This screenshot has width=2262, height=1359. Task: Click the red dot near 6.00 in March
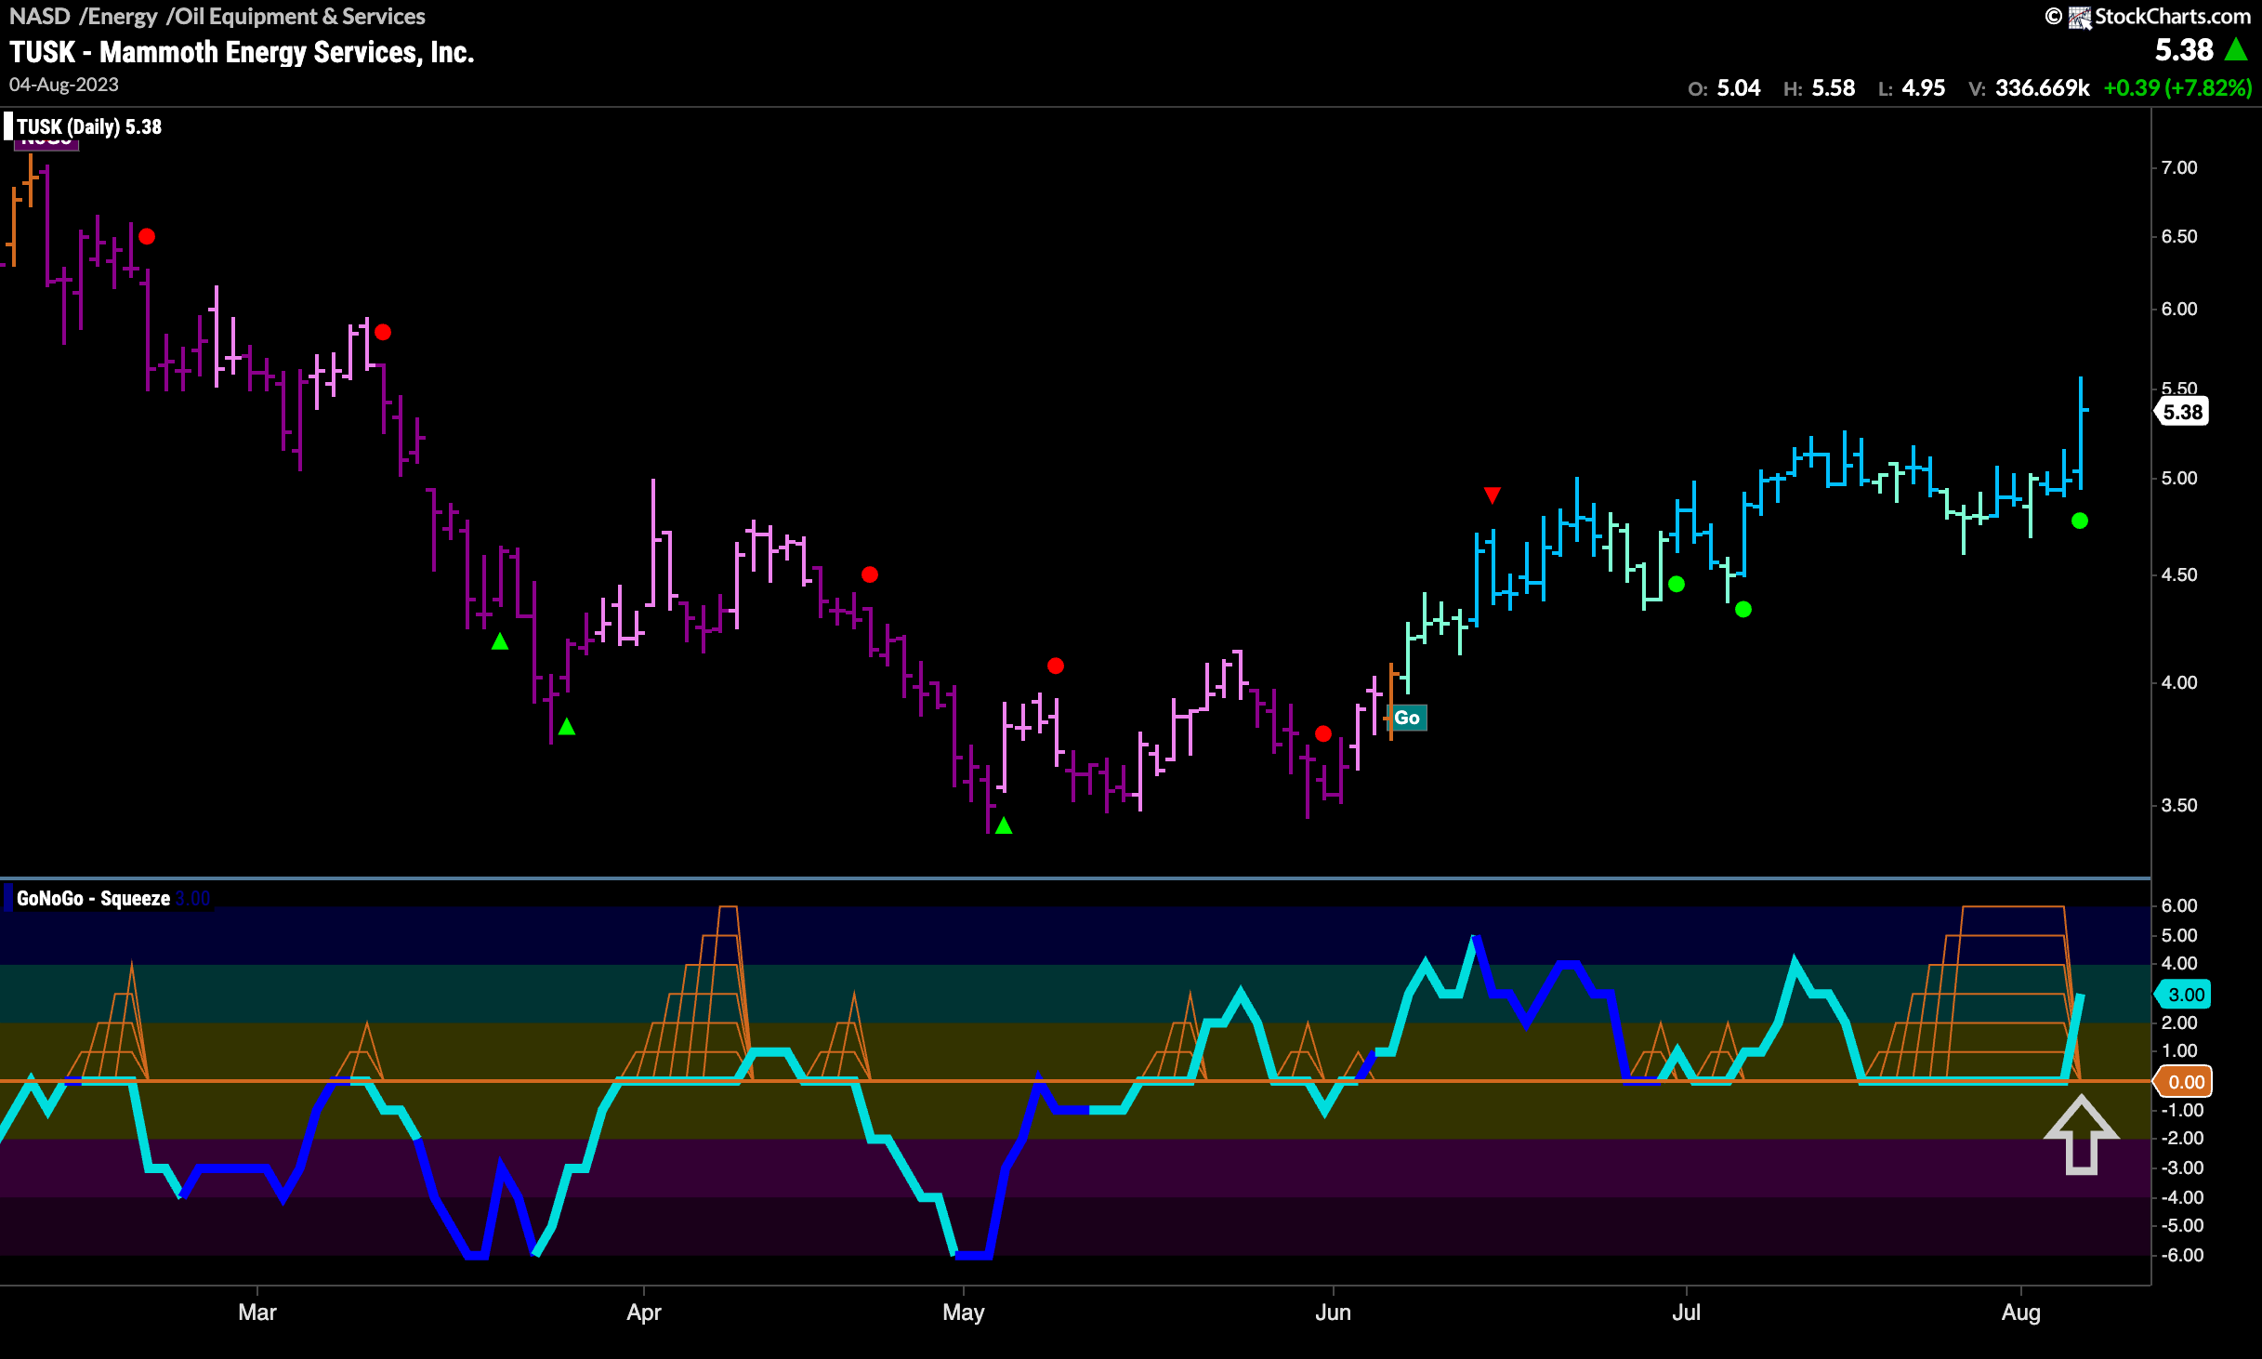click(x=383, y=332)
